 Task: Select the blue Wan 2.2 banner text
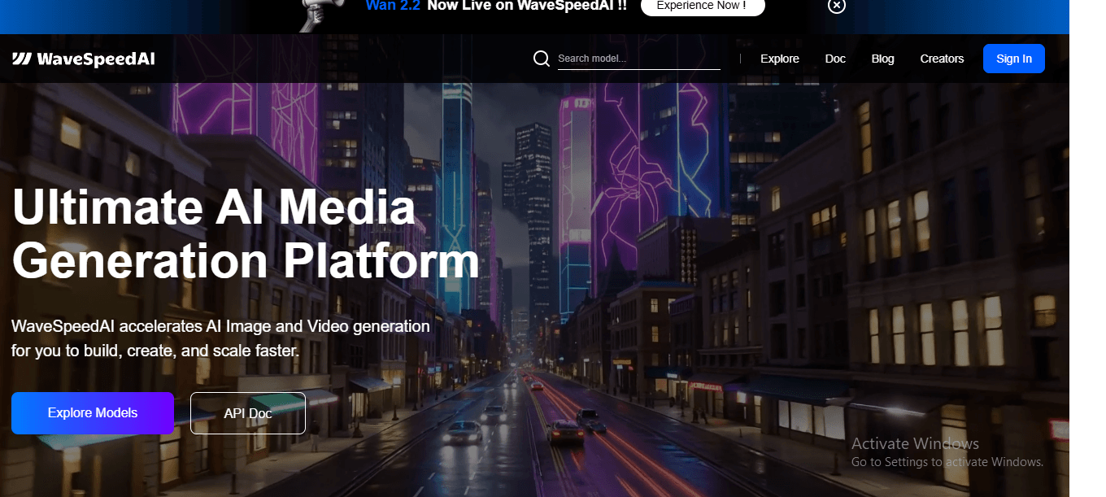pyautogui.click(x=392, y=6)
